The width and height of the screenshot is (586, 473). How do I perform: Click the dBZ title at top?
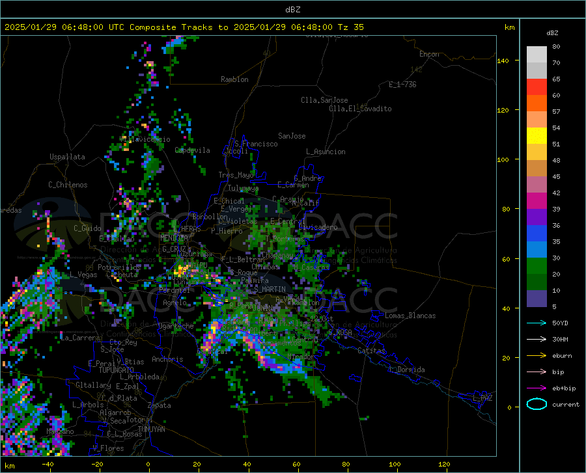pos(292,10)
